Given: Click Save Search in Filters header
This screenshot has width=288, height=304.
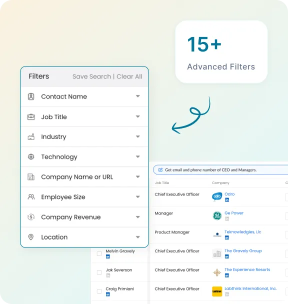Looking at the screenshot, I should pos(91,76).
